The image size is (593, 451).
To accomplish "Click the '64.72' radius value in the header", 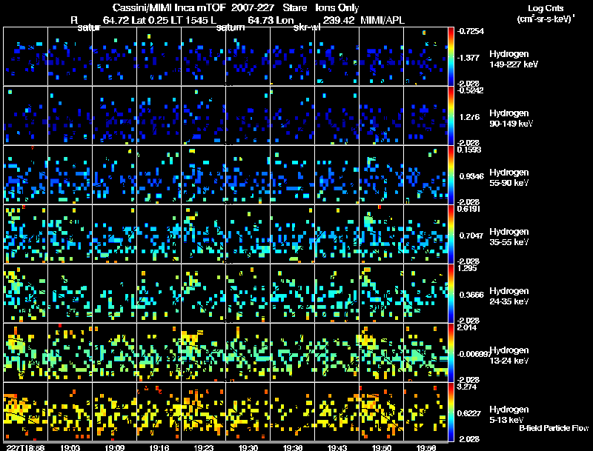I will pos(116,21).
